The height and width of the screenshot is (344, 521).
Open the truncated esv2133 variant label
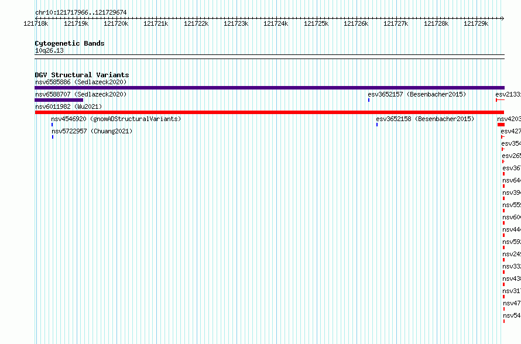click(508, 94)
